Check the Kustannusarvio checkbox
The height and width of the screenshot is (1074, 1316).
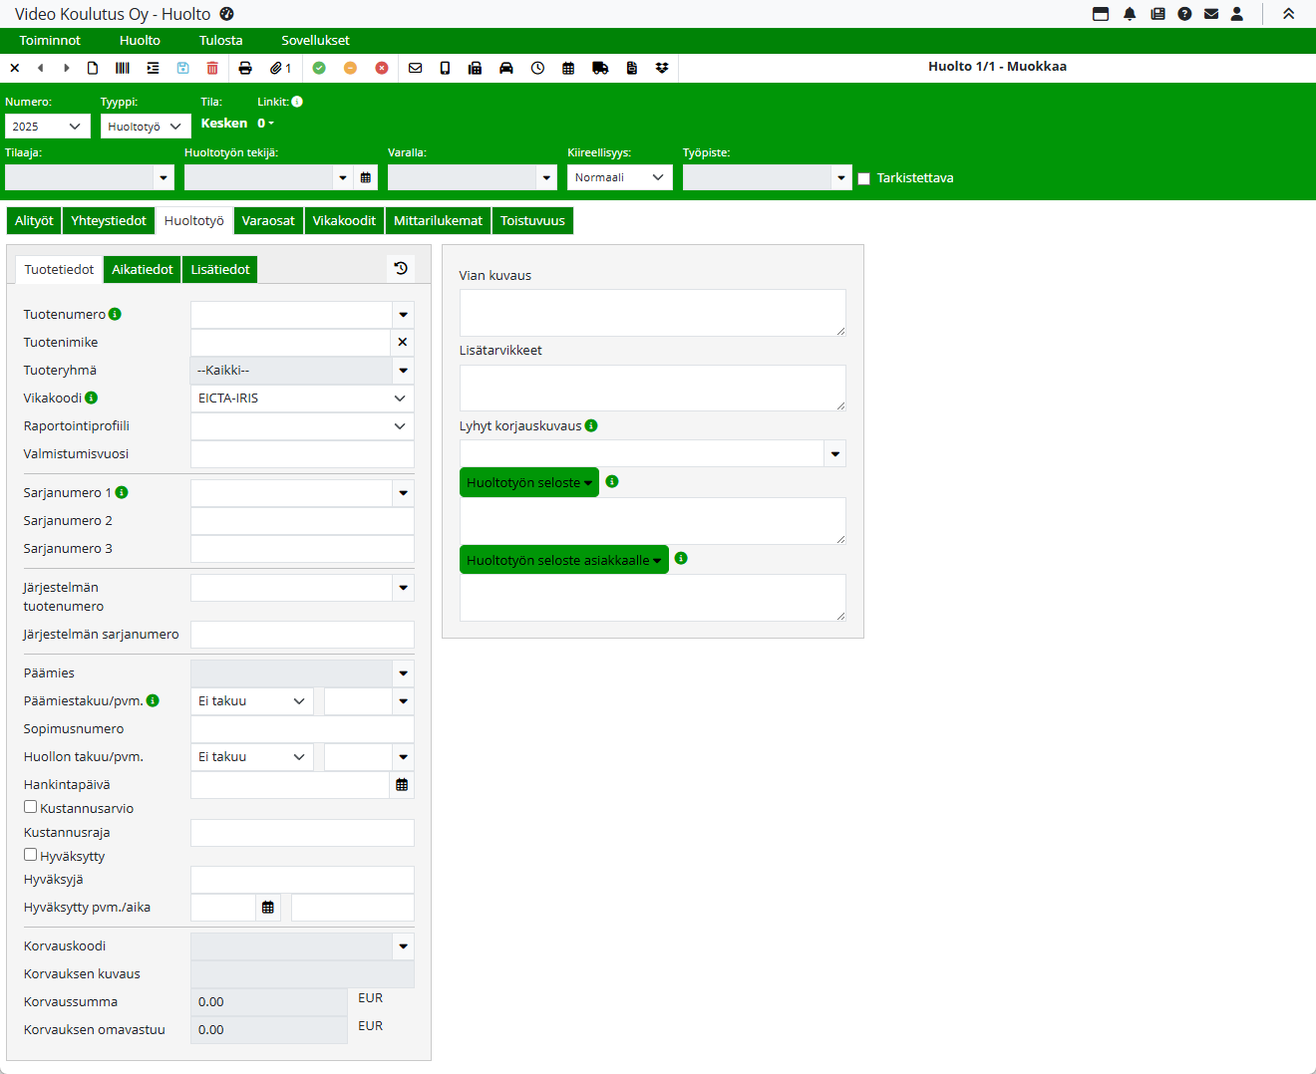pos(31,807)
